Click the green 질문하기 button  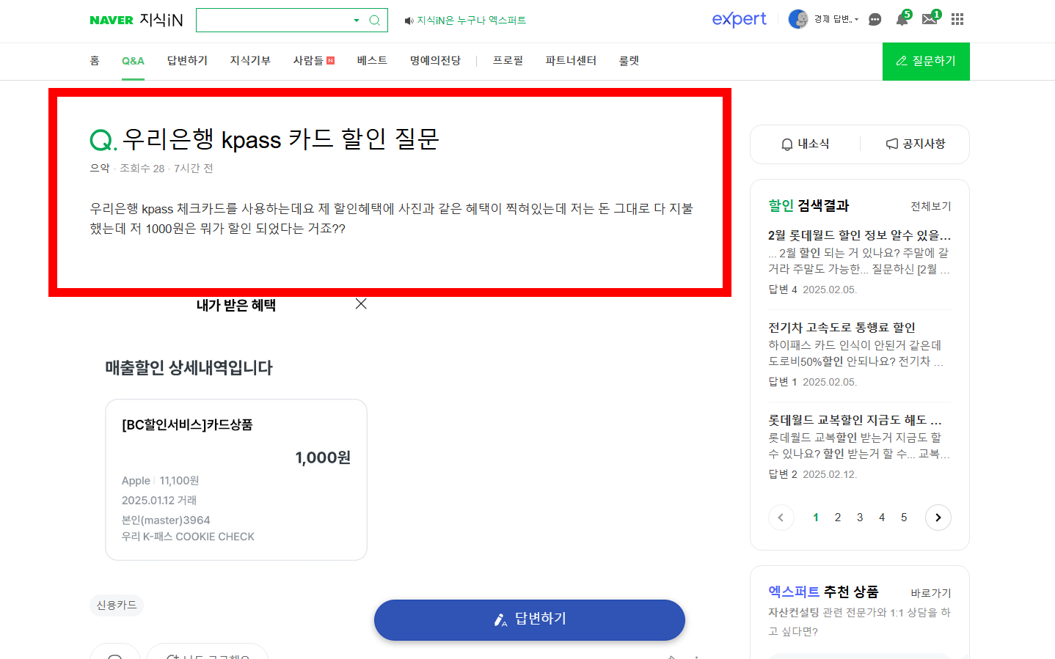[926, 62]
